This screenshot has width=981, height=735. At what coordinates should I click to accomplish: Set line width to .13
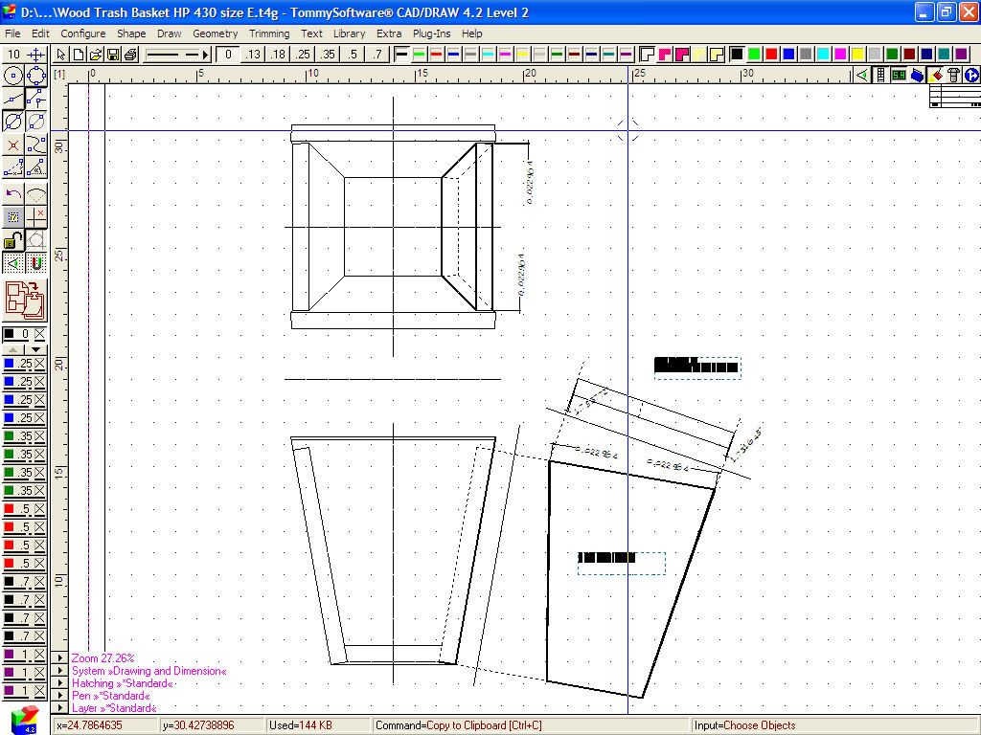coord(253,55)
